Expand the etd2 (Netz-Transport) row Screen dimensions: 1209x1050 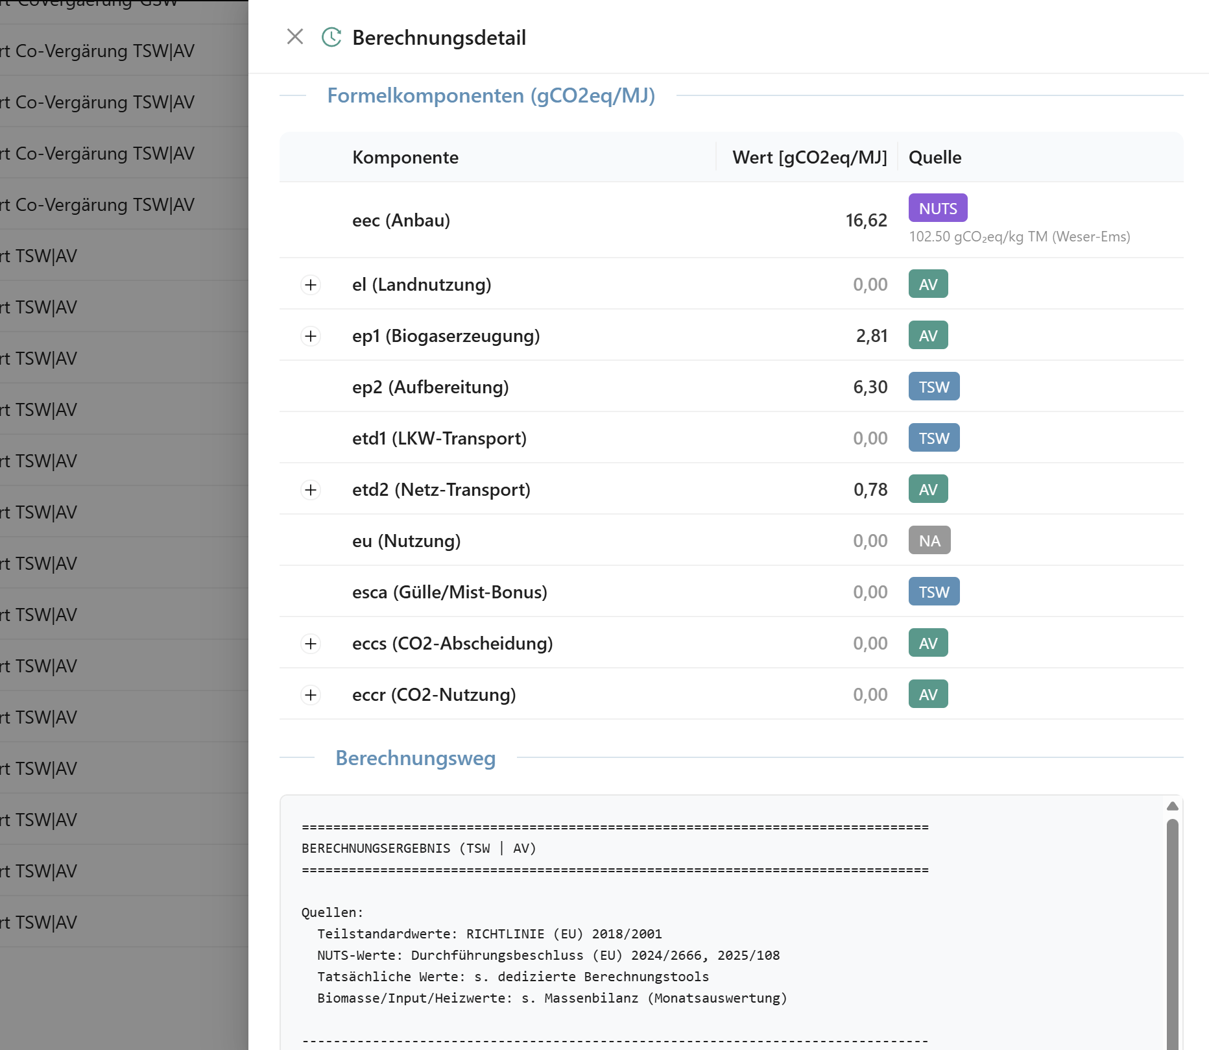coord(311,490)
